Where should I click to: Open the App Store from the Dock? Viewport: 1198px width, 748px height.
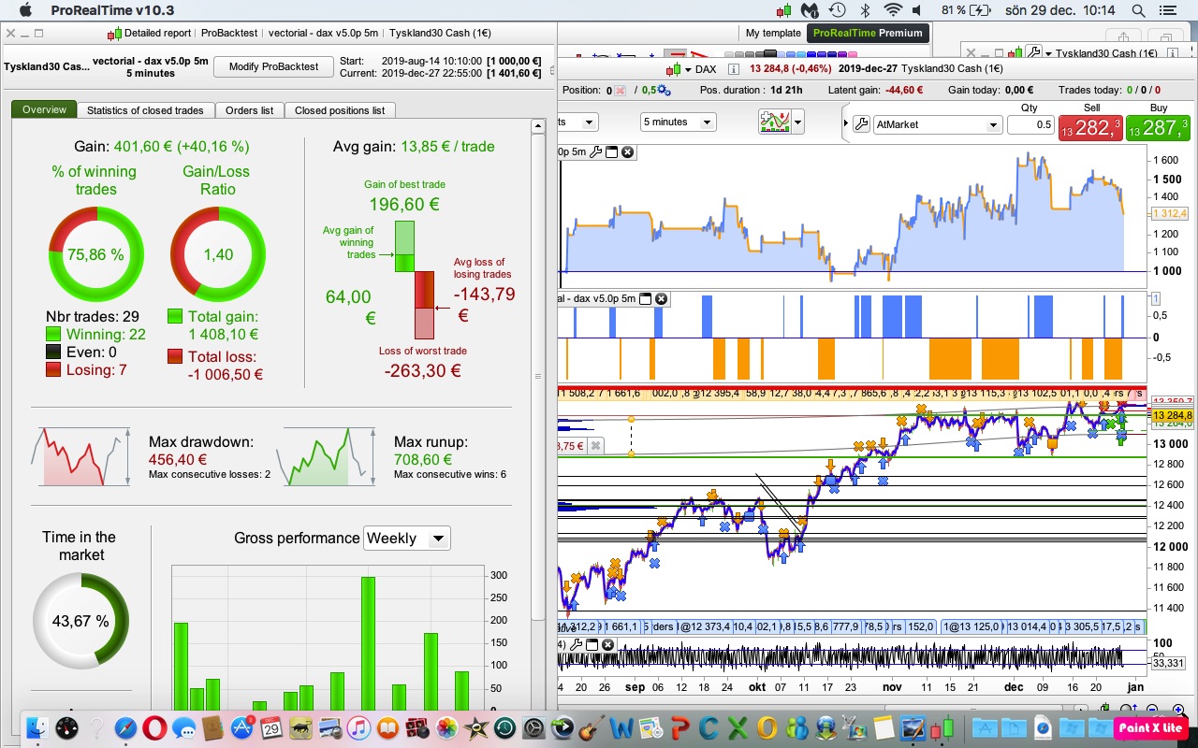[x=242, y=727]
